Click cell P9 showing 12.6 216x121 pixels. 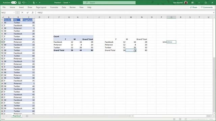[x=161, y=42]
